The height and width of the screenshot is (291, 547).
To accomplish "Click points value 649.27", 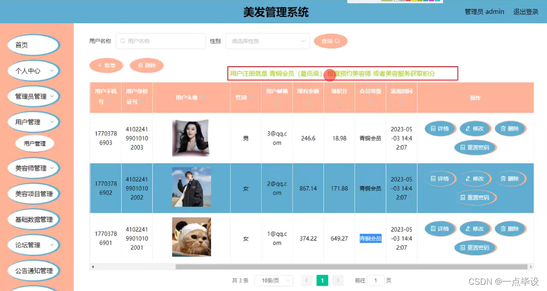I will (339, 239).
